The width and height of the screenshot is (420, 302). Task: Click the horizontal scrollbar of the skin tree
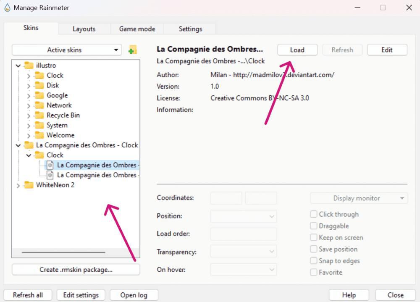[64, 252]
